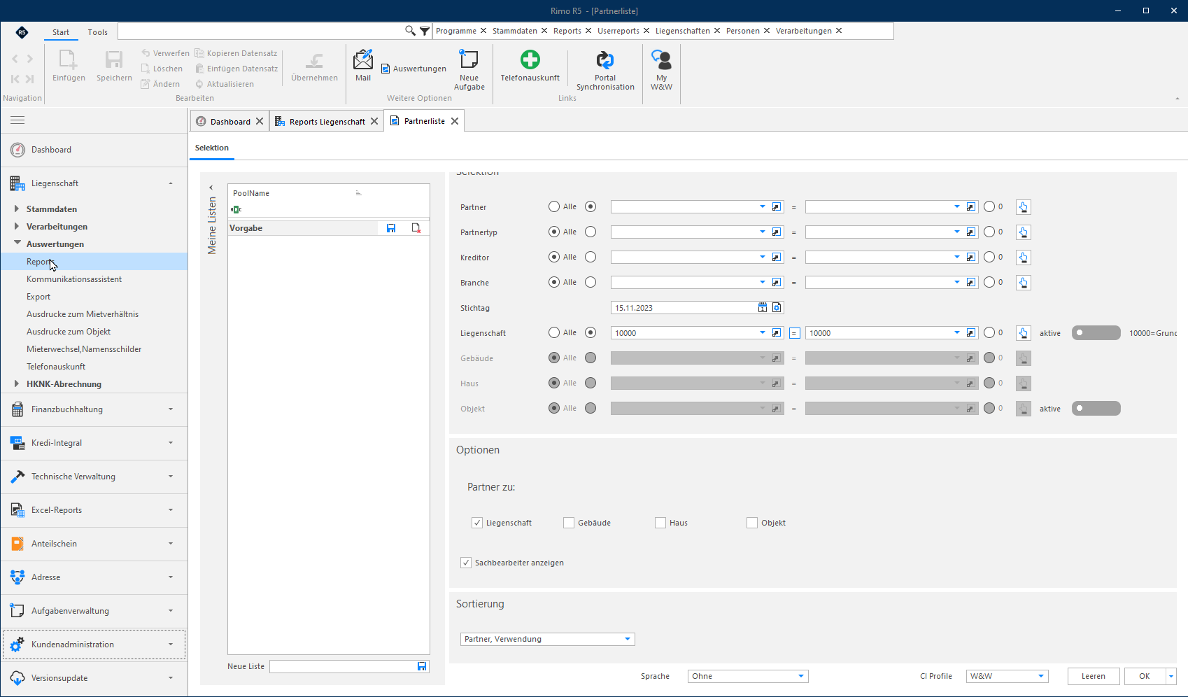
Task: Open Stichtag calendar picker
Action: [763, 308]
